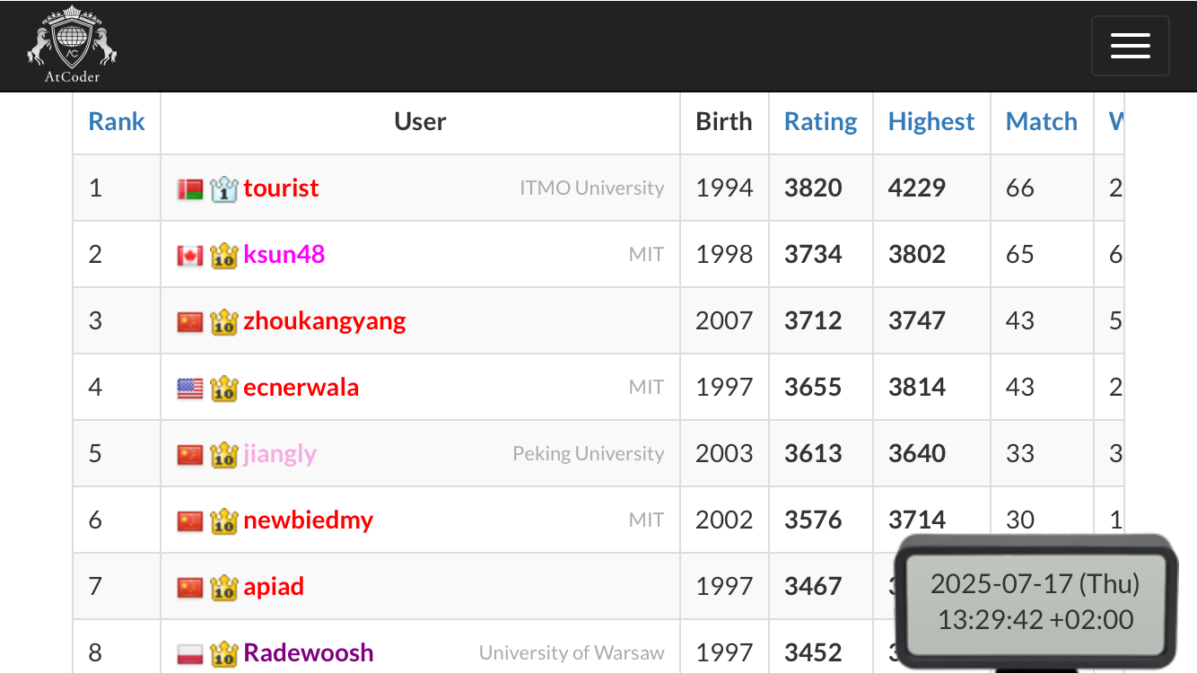
Task: Click match count 33
Action: [1020, 454]
